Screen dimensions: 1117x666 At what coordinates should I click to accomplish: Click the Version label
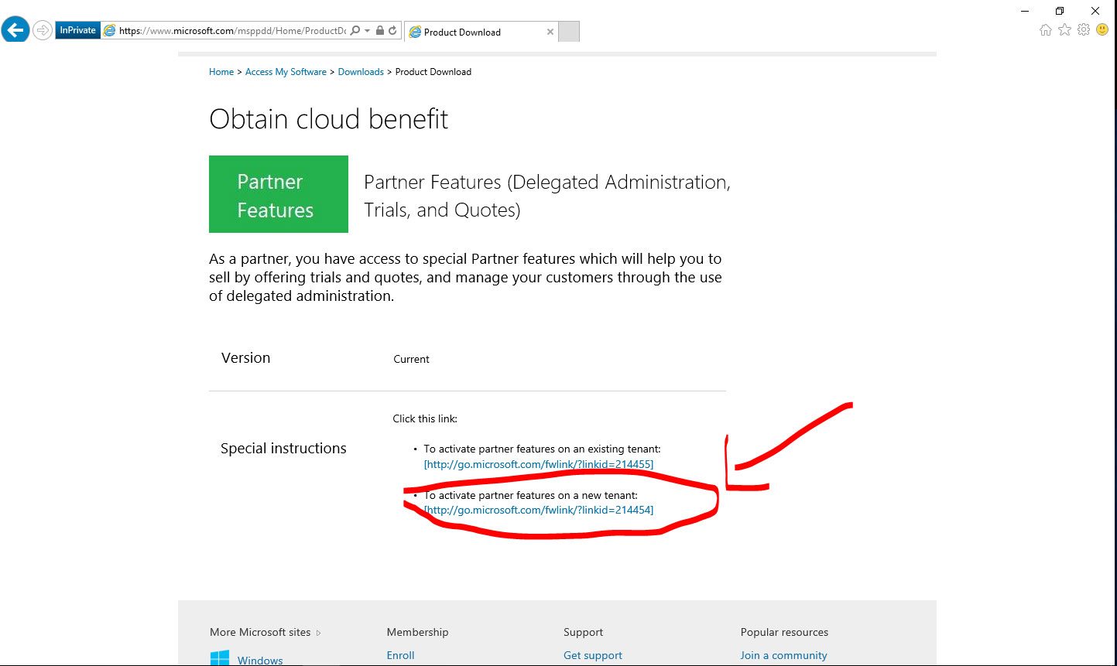click(x=246, y=358)
